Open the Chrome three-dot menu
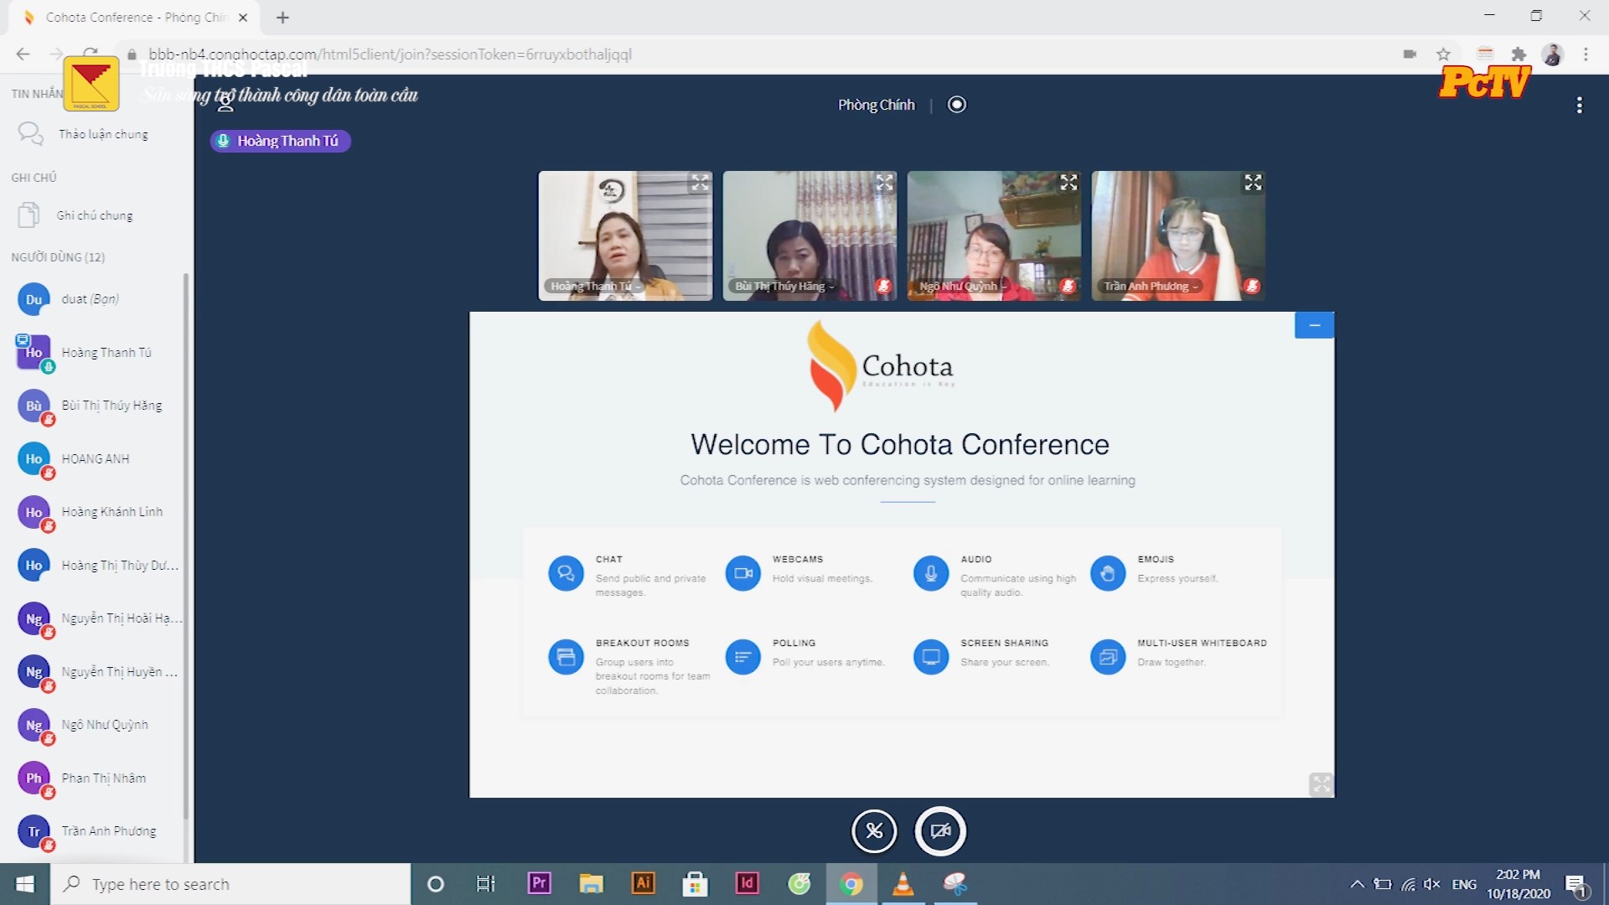Screen dimensions: 1609x905 (x=1586, y=54)
